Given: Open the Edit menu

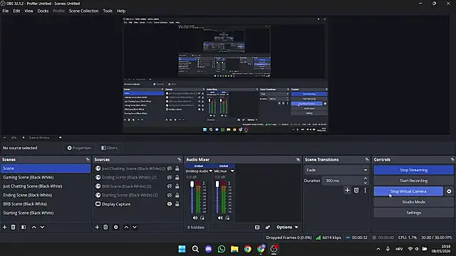Looking at the screenshot, I should pyautogui.click(x=16, y=11).
